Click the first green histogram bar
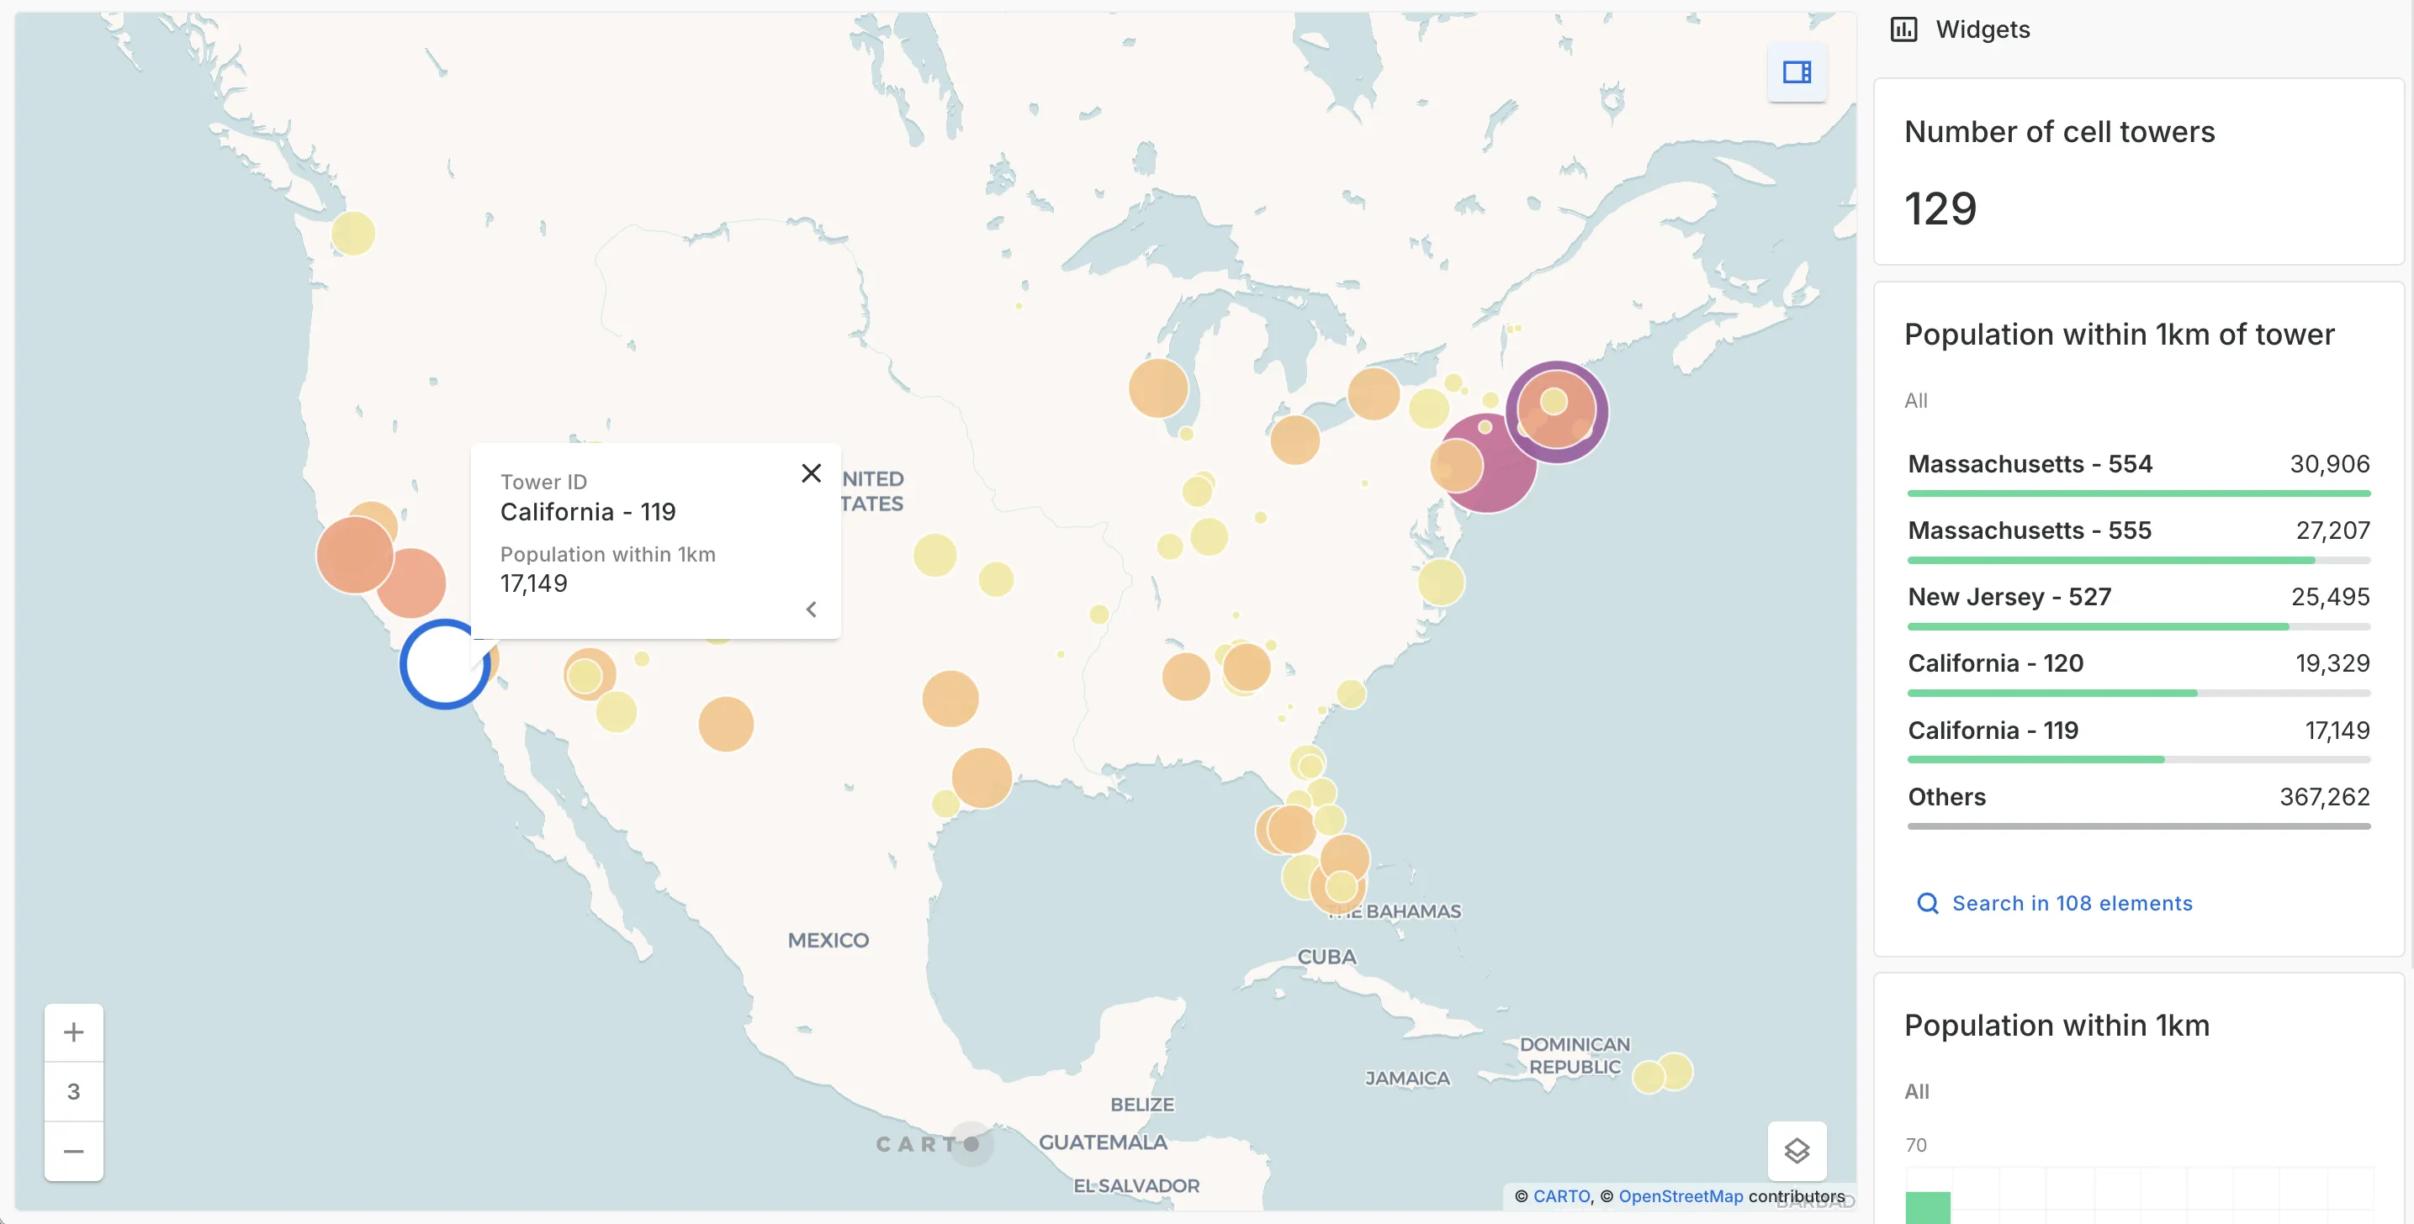Screen dimensions: 2414x1224 1927,1207
